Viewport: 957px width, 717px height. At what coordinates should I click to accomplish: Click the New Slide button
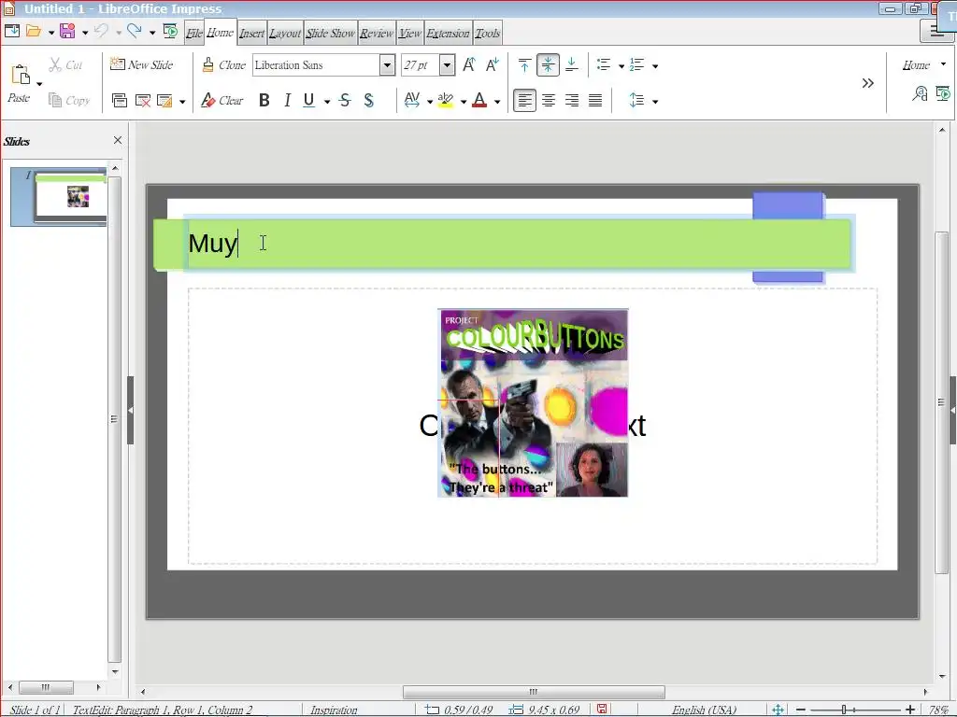pyautogui.click(x=142, y=64)
